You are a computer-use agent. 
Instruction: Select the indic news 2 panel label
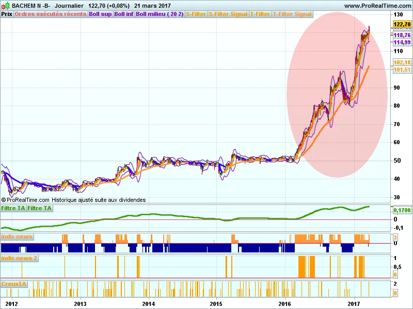point(19,257)
